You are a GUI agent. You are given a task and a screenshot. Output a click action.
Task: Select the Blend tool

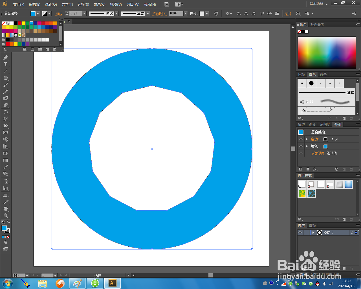[6, 174]
